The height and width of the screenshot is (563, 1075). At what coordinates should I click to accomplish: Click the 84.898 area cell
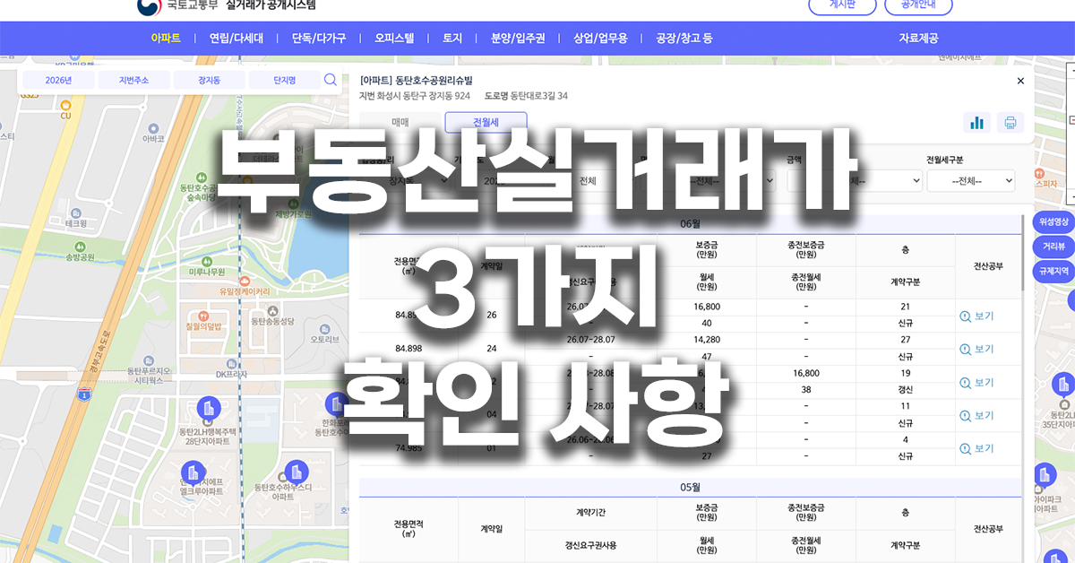408,348
